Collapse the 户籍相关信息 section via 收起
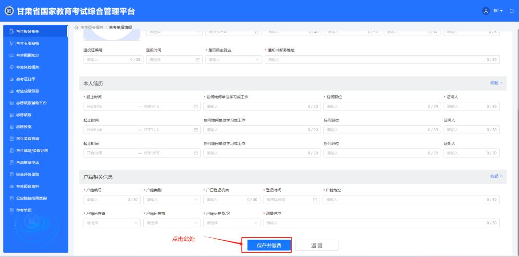Image resolution: width=519 pixels, height=257 pixels. 496,176
